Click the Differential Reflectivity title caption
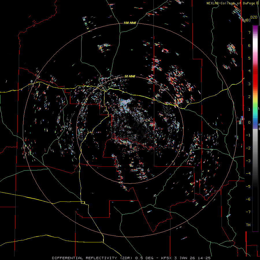This screenshot has width=260, height=260. pos(131,258)
